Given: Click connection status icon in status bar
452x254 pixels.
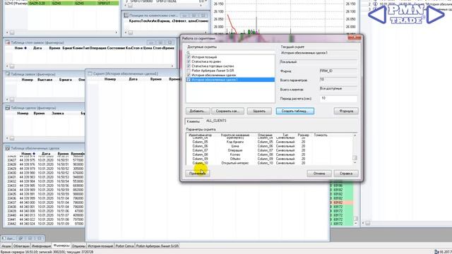Looking at the screenshot, I should [436, 252].
